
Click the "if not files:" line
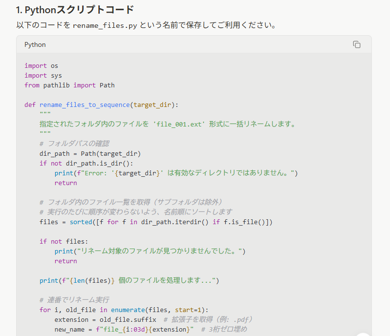(x=64, y=241)
